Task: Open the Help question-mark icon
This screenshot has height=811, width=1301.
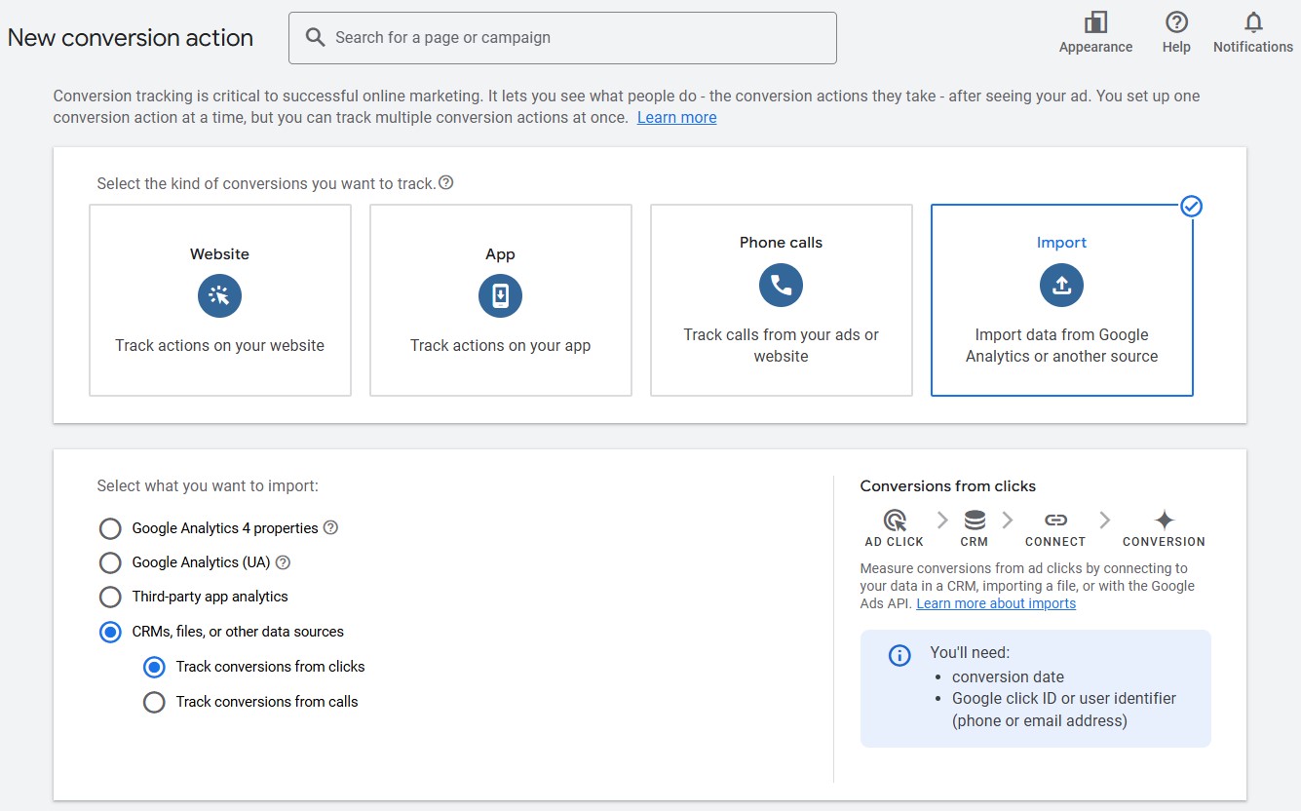Action: click(1176, 22)
